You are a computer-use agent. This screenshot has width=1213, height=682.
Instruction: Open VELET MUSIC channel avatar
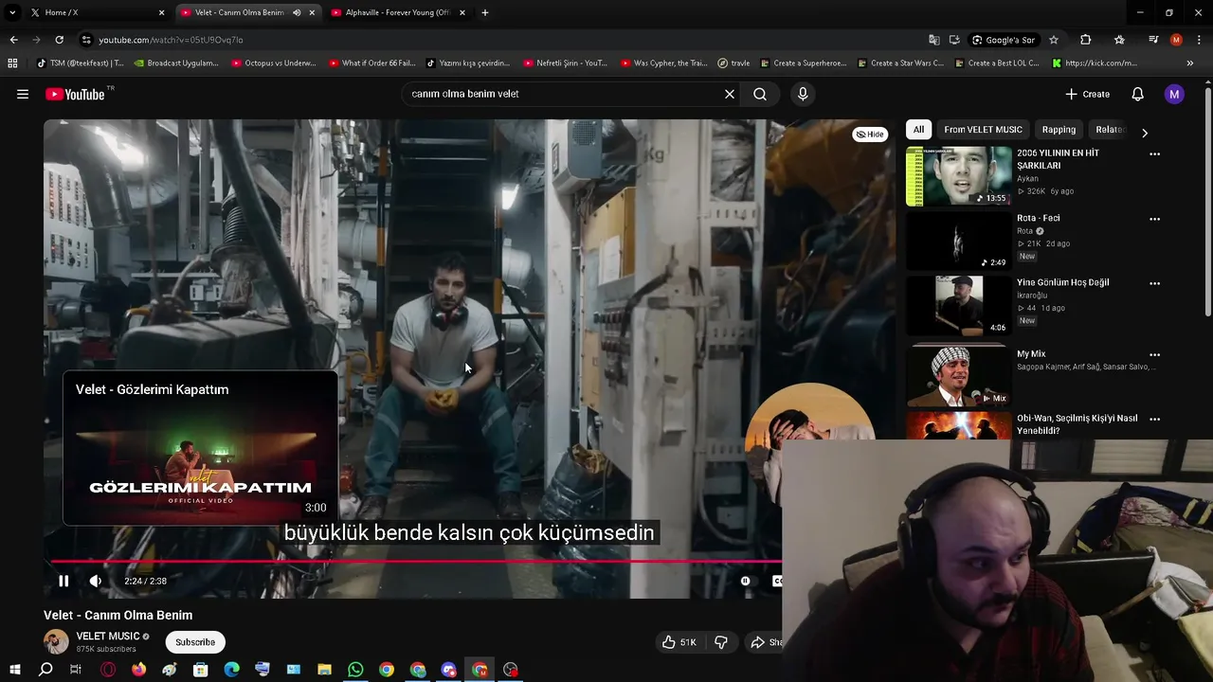tap(56, 641)
